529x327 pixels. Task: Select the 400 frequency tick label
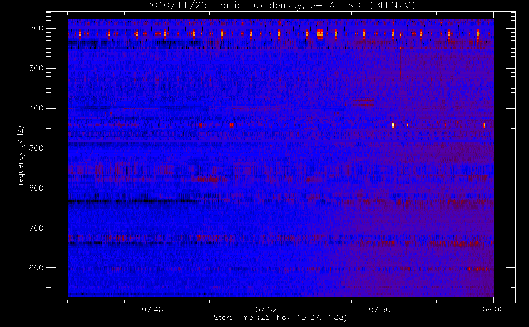(36, 108)
